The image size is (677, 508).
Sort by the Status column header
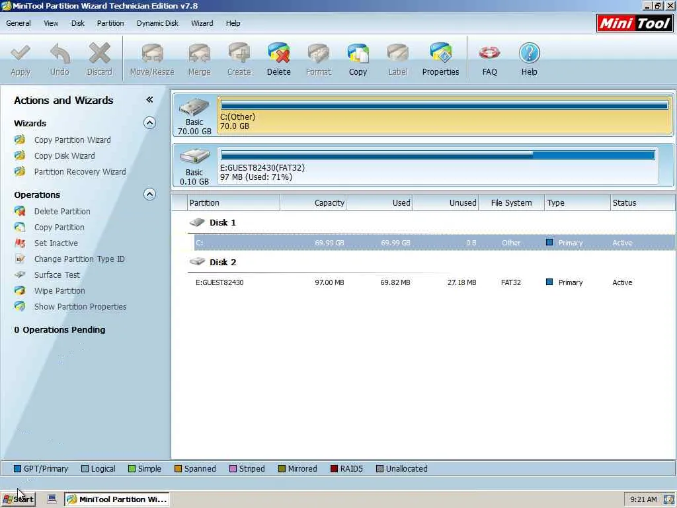(x=643, y=202)
